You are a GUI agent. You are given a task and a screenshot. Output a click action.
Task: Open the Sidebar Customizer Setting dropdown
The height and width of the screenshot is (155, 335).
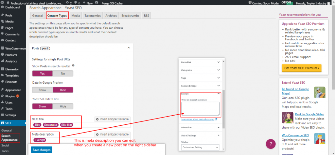[x=200, y=148]
